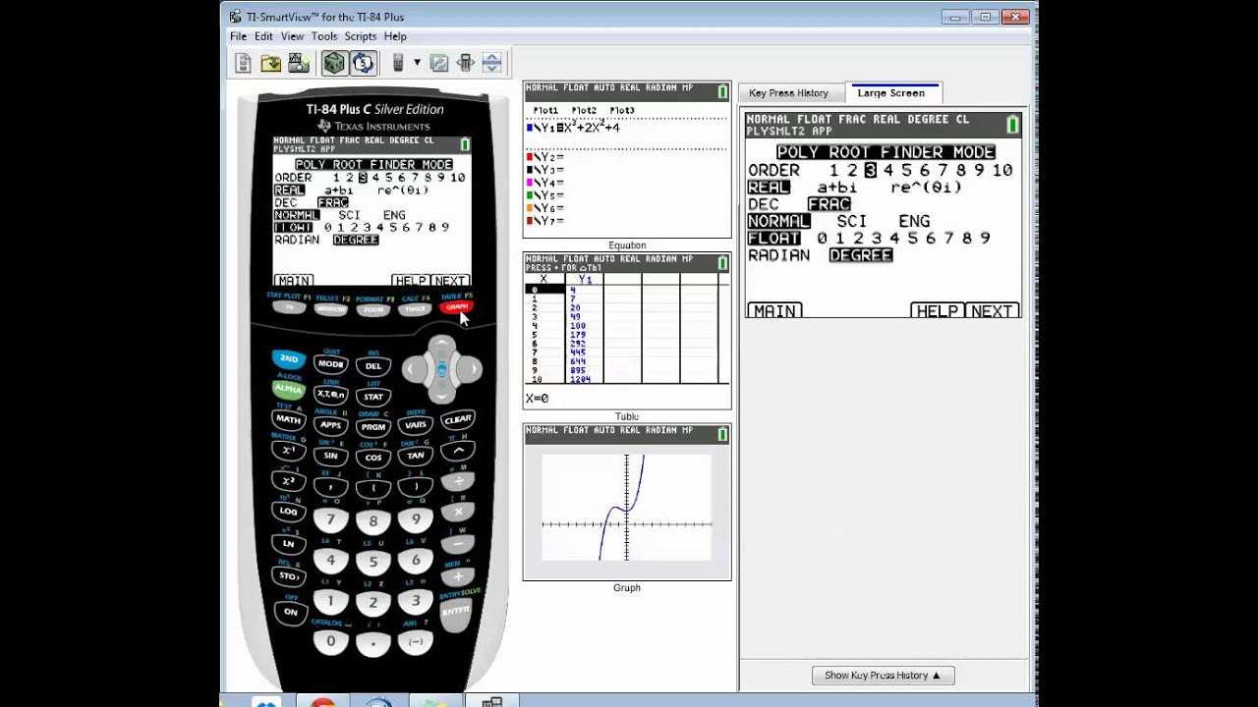Click the calculator model toolbar icon

[x=398, y=64]
